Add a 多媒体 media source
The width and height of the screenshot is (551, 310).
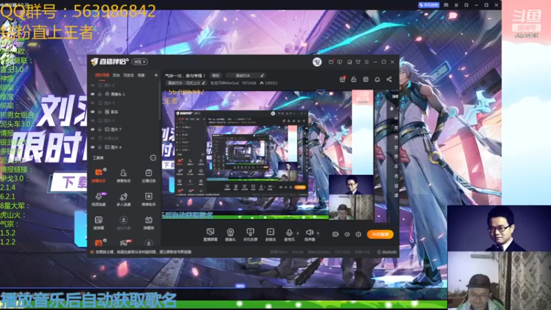point(270,234)
